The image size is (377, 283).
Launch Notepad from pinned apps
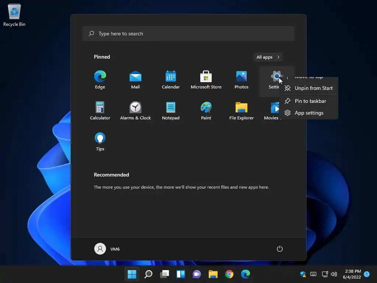pos(171,111)
